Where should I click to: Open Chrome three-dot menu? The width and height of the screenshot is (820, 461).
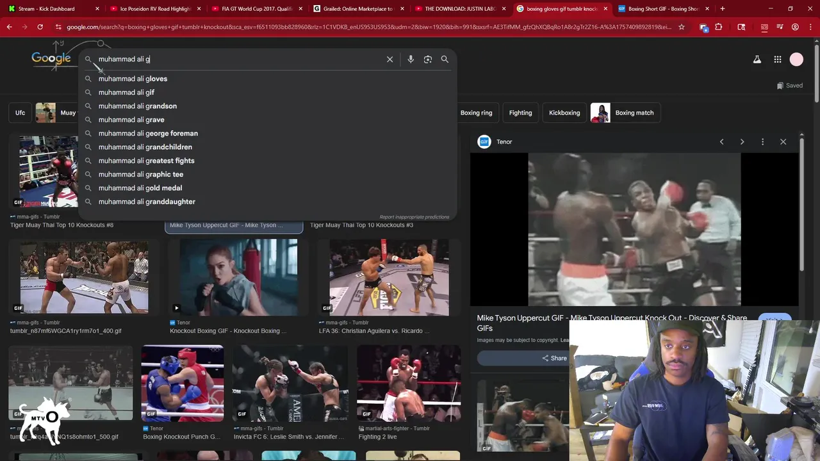[810, 27]
